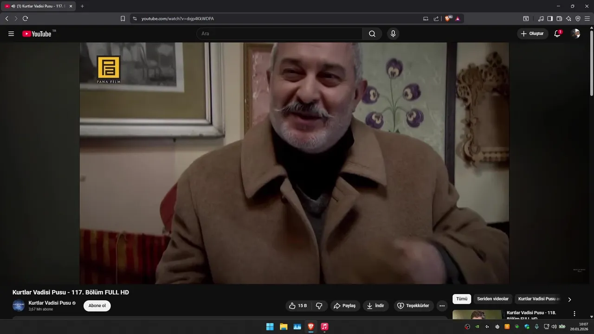Open Brave Shields lion icon
Screen dimensions: 594x334
click(448, 19)
